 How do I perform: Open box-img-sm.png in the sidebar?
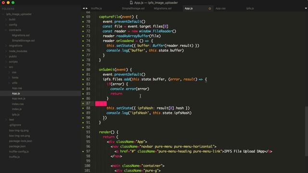[19, 136]
